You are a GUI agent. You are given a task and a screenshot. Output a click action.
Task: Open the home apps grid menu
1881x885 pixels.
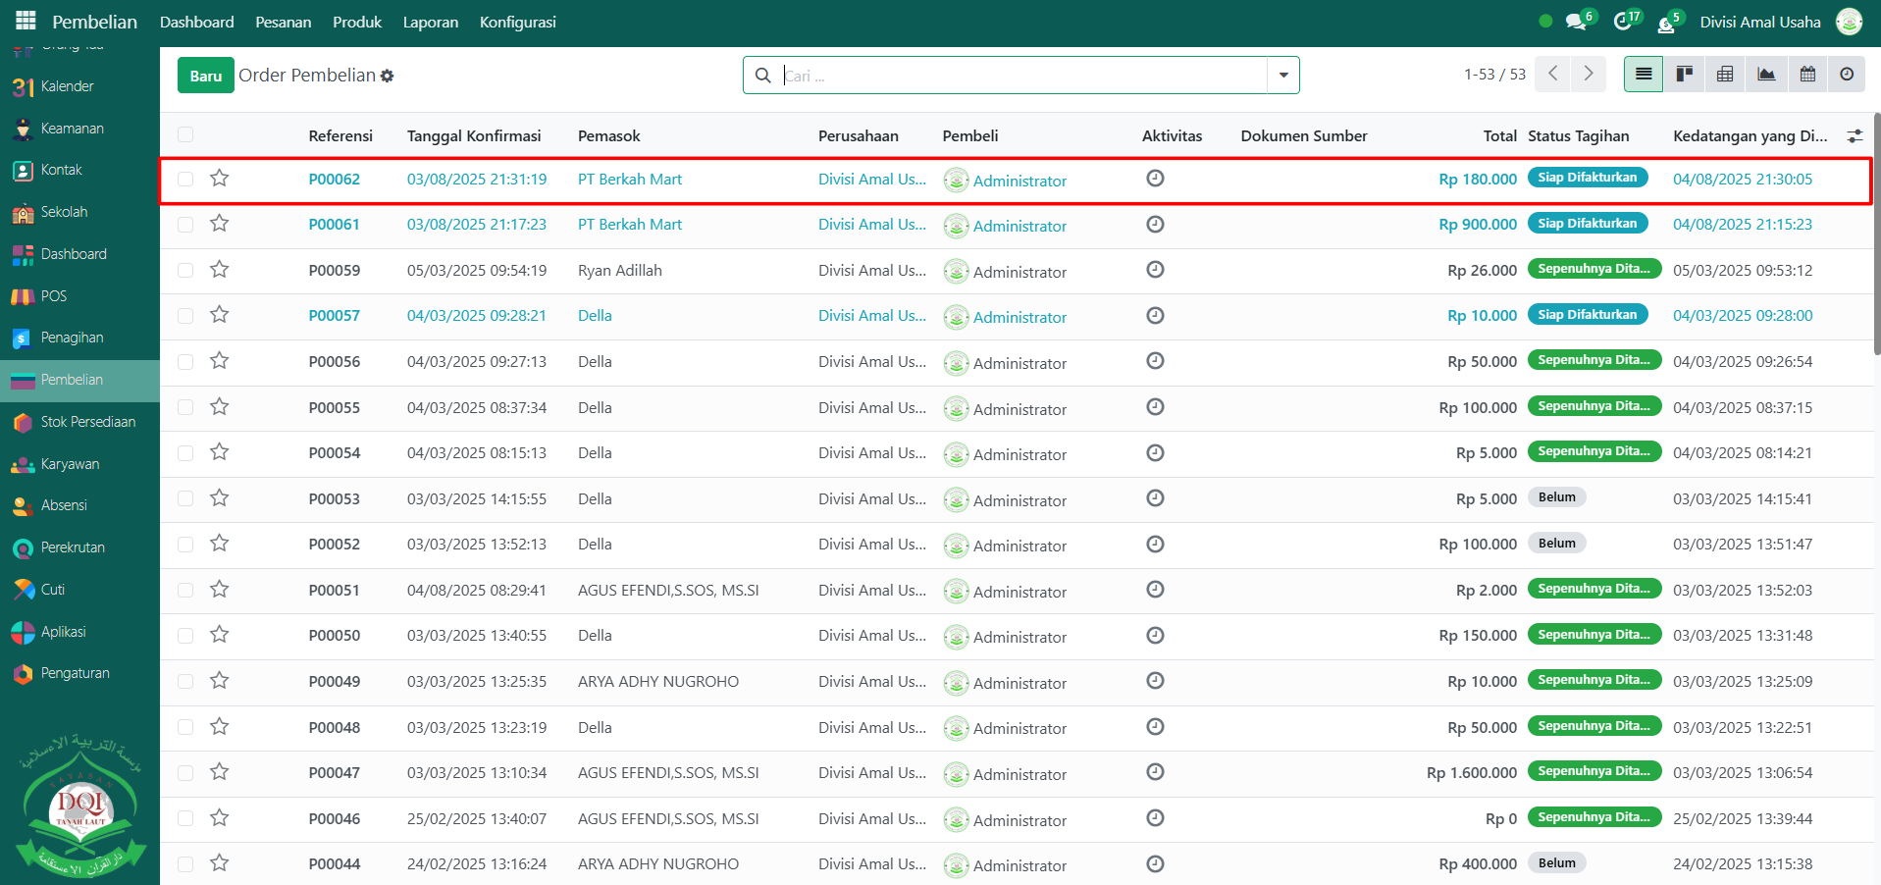click(x=26, y=21)
